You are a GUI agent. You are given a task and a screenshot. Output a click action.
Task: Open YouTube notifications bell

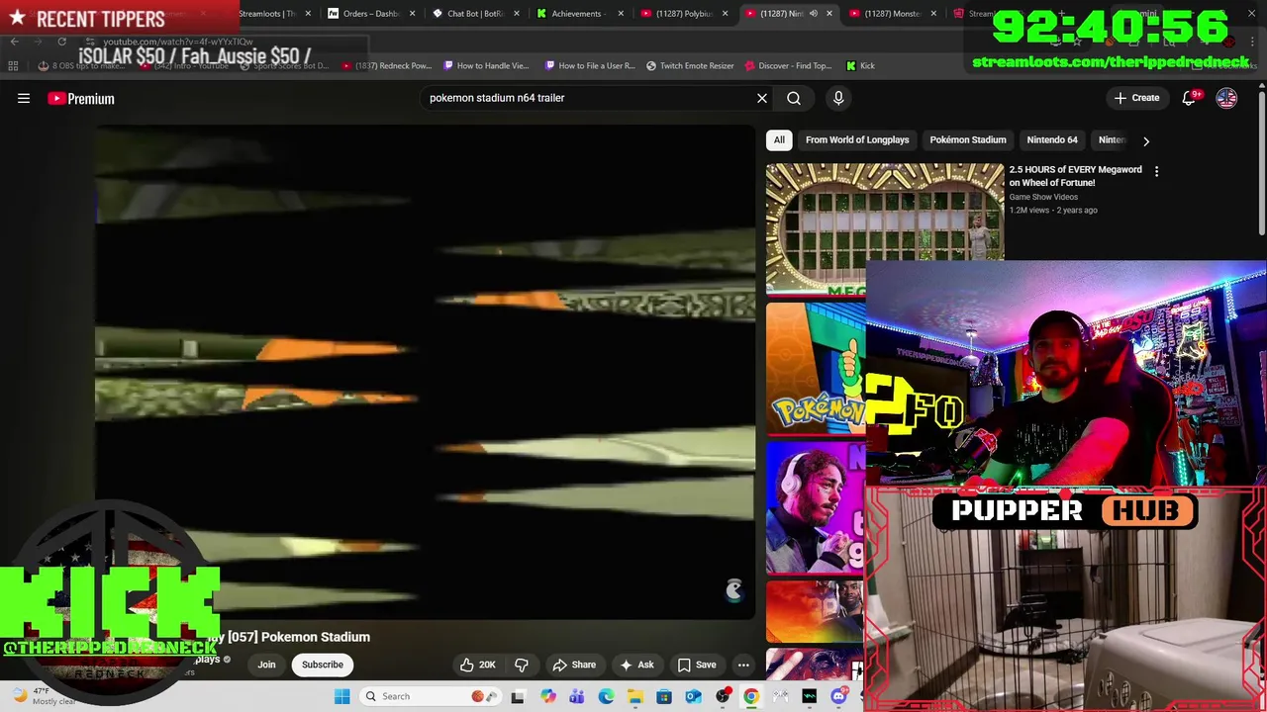[1190, 98]
